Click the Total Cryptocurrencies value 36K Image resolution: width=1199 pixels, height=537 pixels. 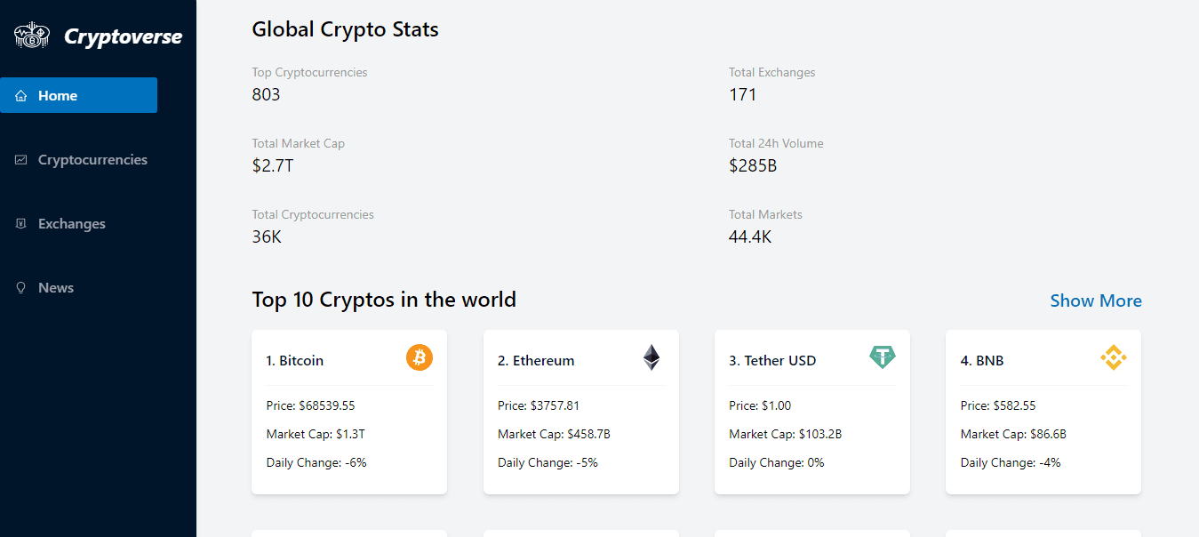click(267, 236)
